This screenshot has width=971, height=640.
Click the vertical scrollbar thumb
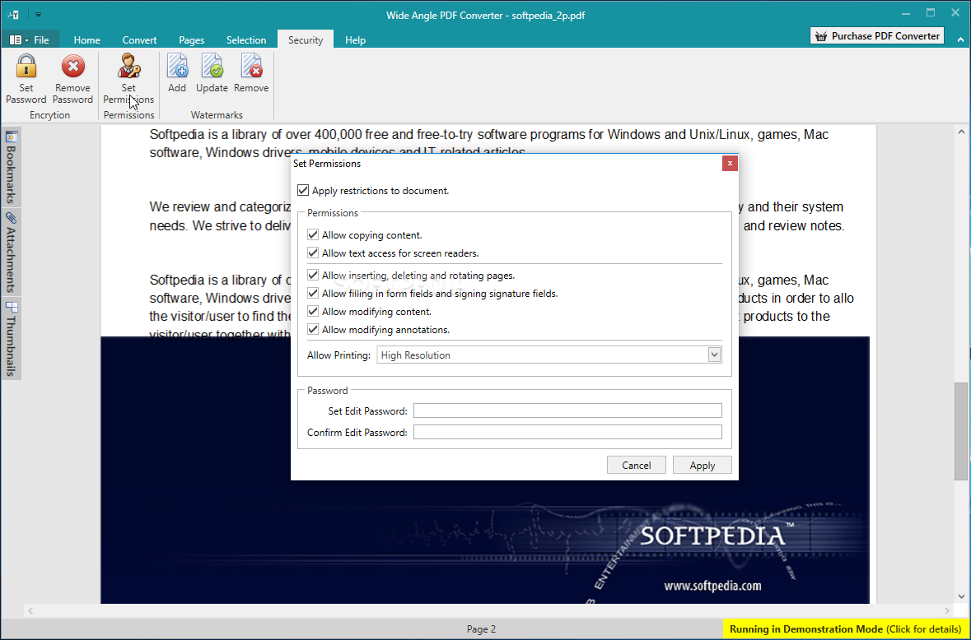click(960, 431)
